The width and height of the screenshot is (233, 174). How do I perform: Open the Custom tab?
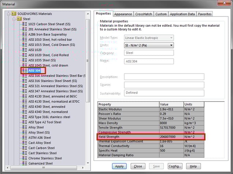click(161, 14)
